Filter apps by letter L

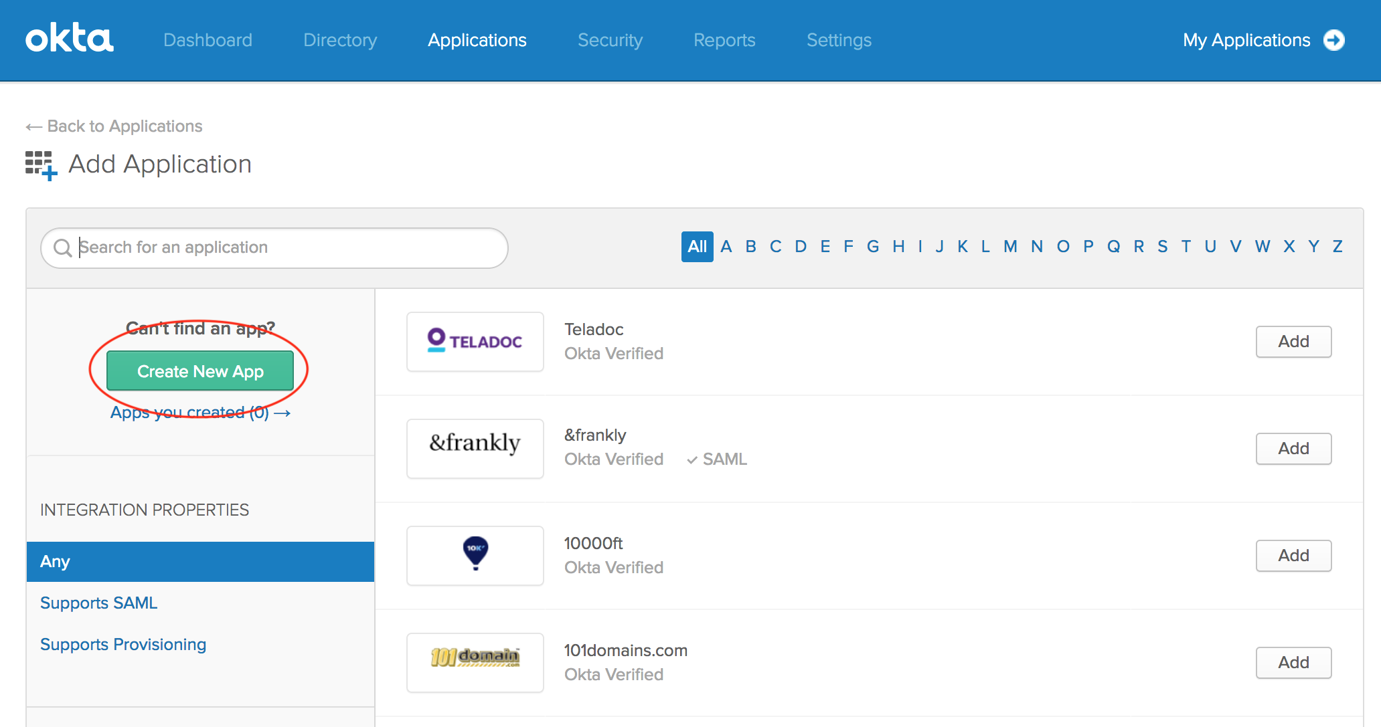pyautogui.click(x=985, y=247)
